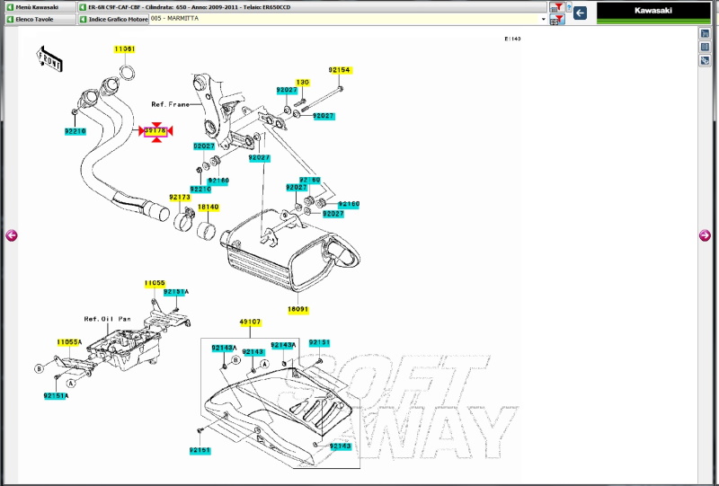Open the 005 - MARMITTA table dropdown
719x486 pixels.
[543, 19]
